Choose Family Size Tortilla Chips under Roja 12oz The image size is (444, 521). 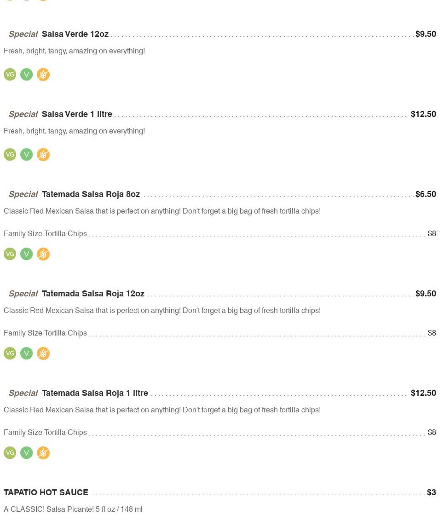(45, 333)
